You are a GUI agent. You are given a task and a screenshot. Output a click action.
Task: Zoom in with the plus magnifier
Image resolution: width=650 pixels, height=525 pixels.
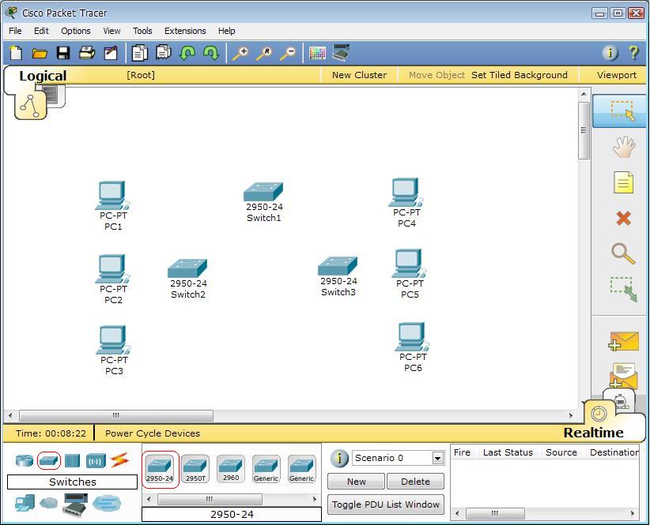tap(240, 53)
